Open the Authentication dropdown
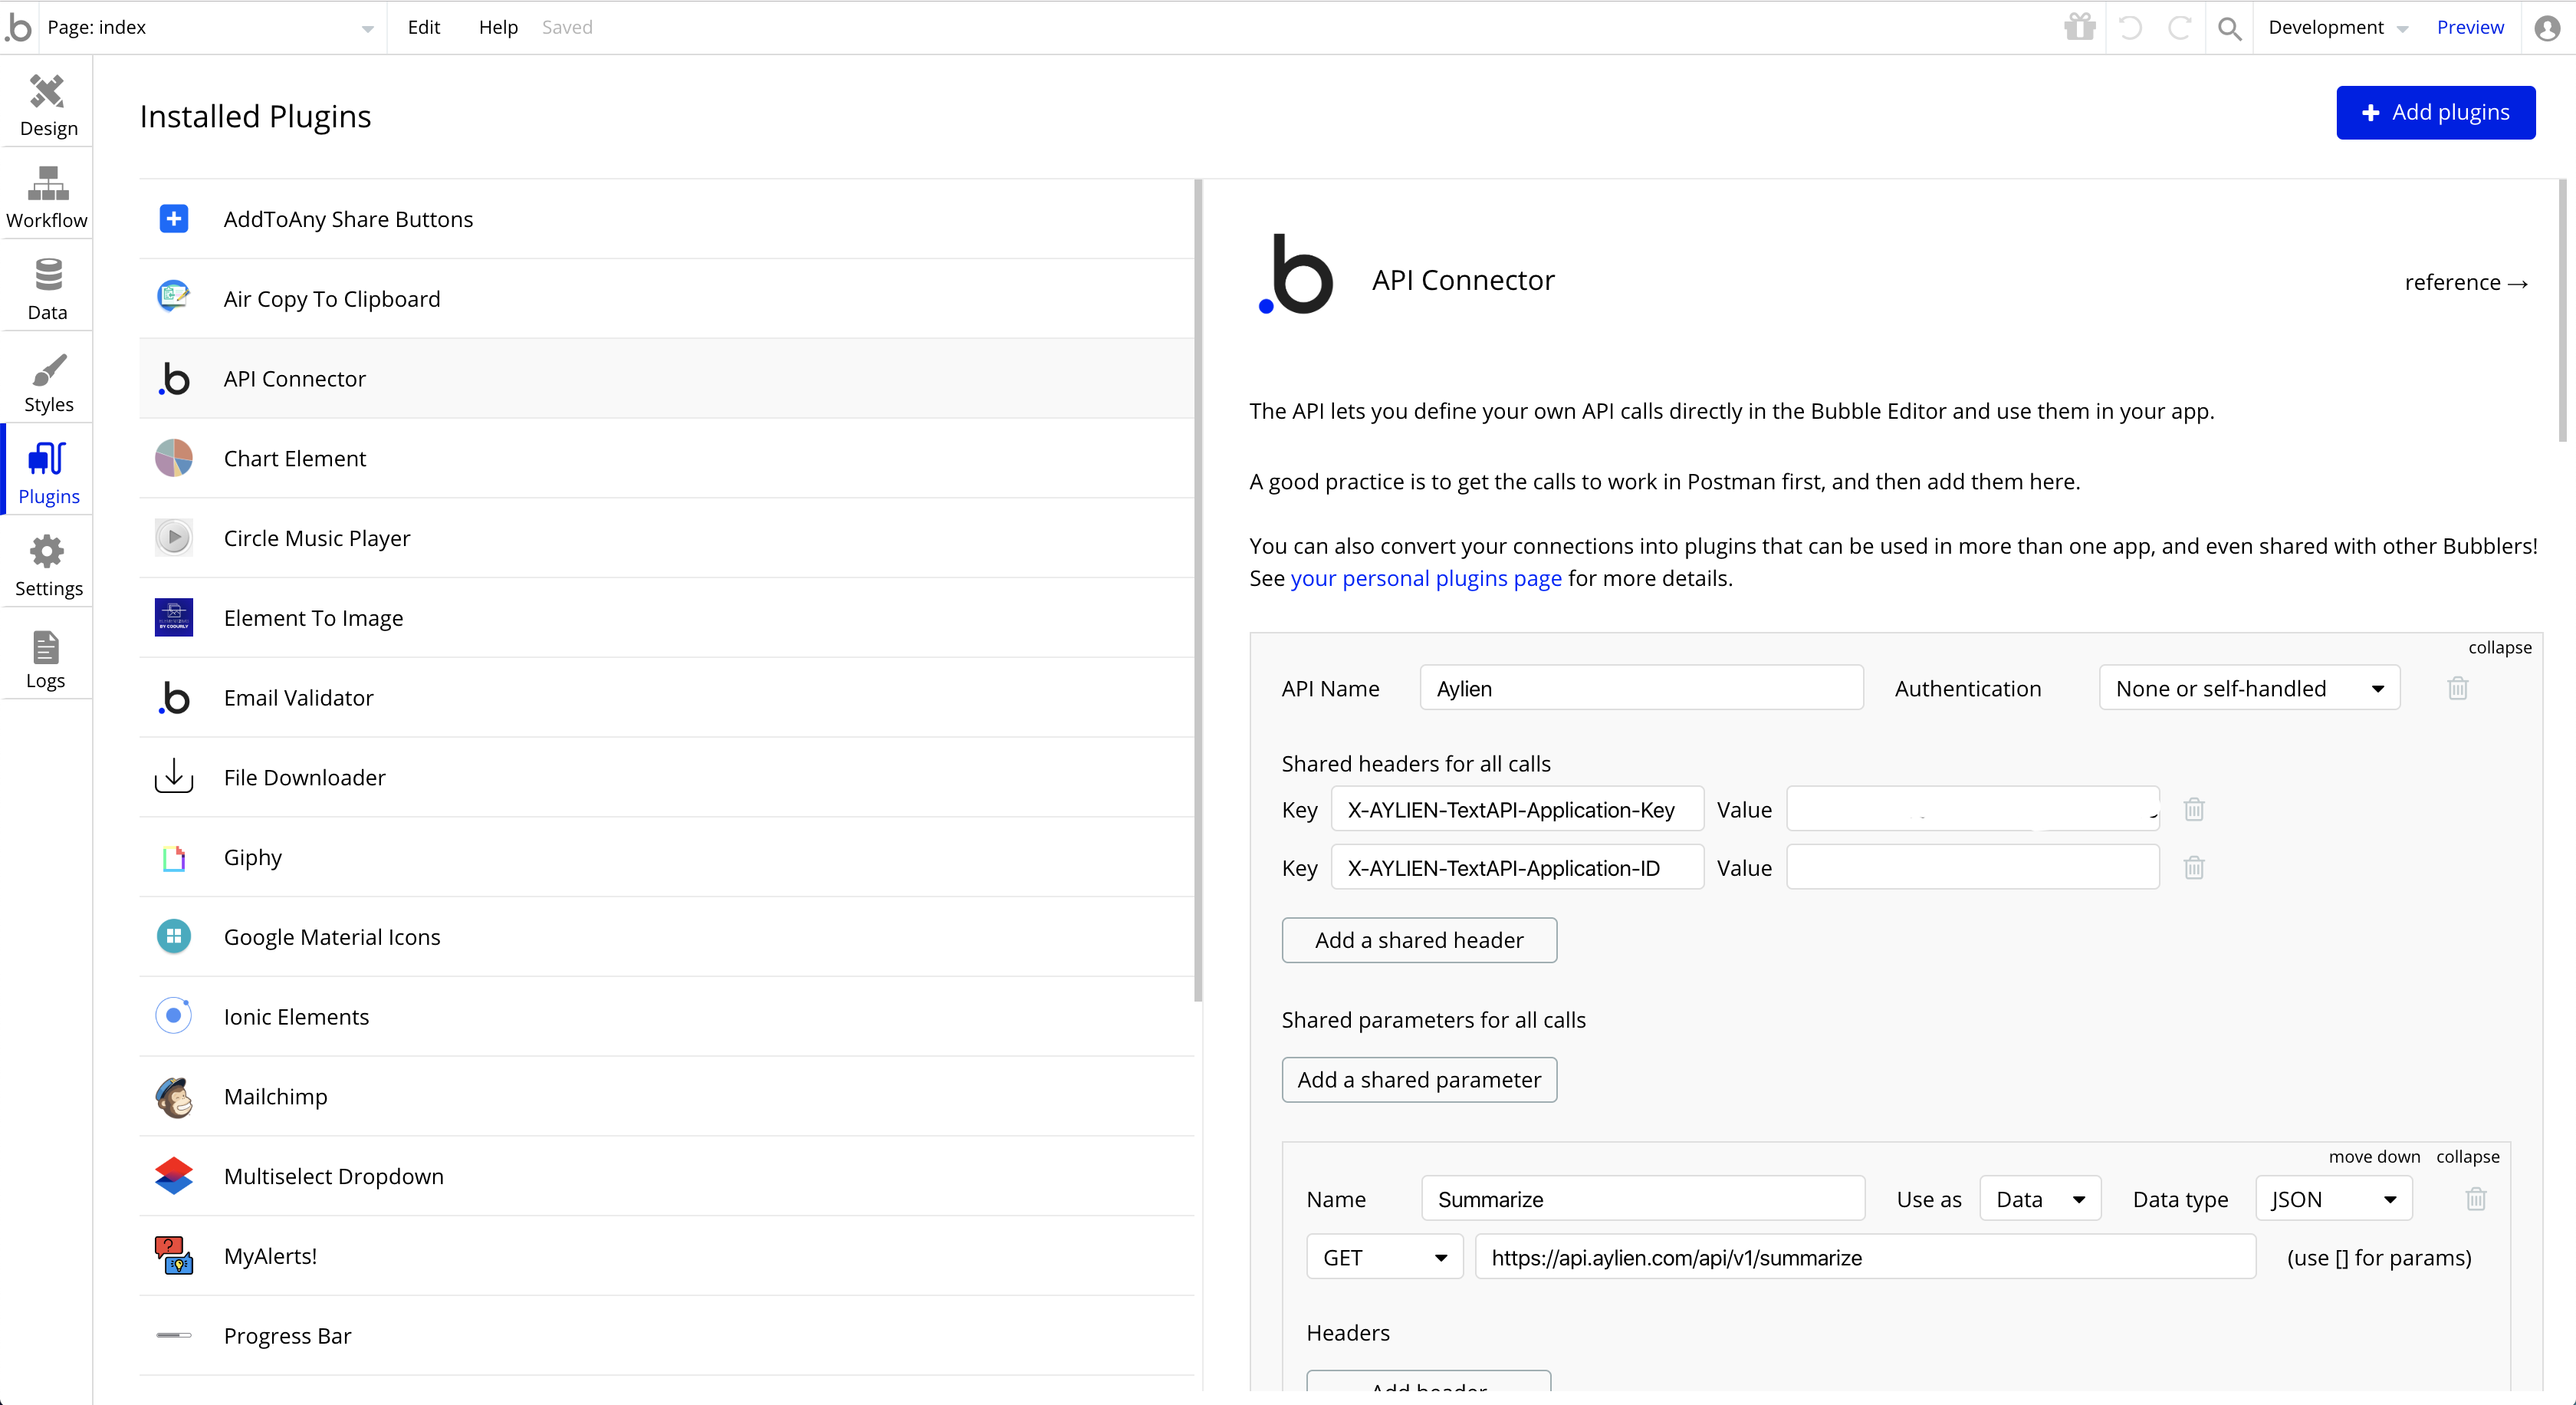 (x=2249, y=688)
